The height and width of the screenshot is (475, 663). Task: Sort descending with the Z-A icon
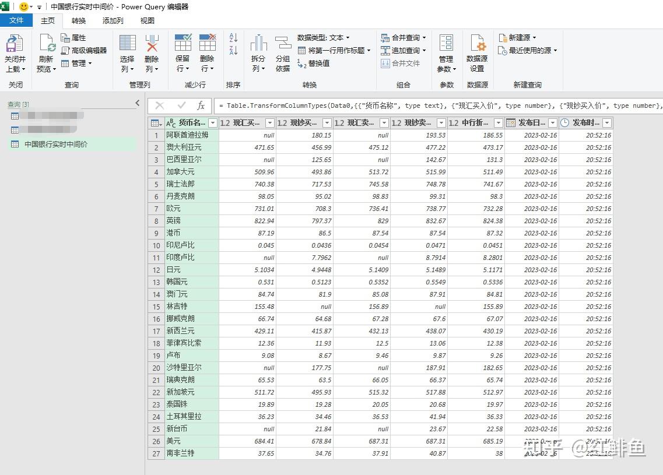click(233, 50)
